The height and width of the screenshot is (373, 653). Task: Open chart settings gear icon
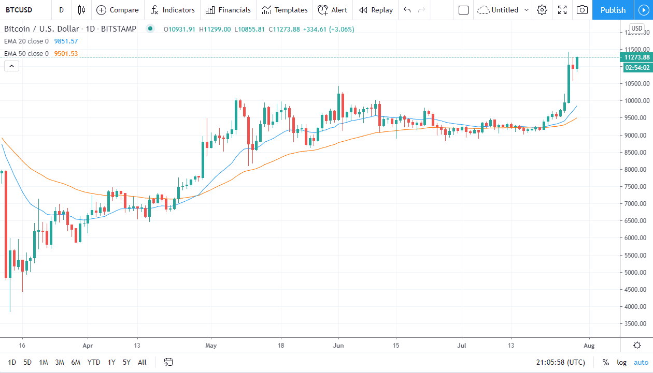point(542,10)
